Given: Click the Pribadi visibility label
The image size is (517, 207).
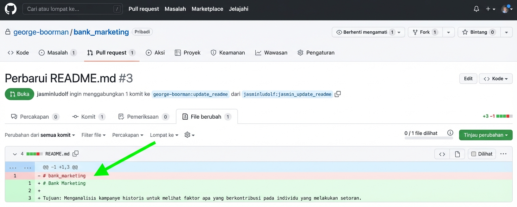Looking at the screenshot, I should point(142,32).
